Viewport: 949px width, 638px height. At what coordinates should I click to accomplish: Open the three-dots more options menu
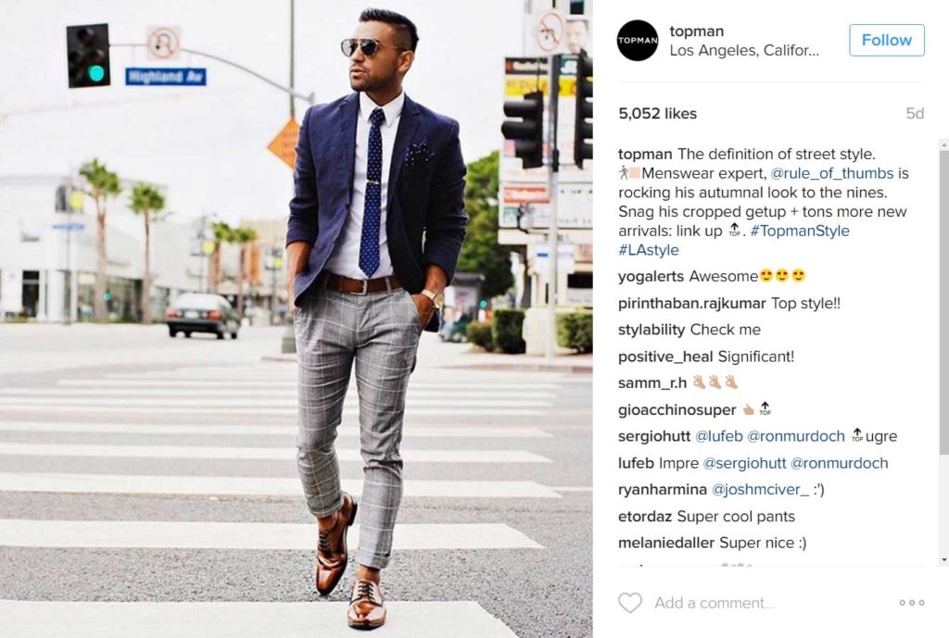pyautogui.click(x=912, y=603)
